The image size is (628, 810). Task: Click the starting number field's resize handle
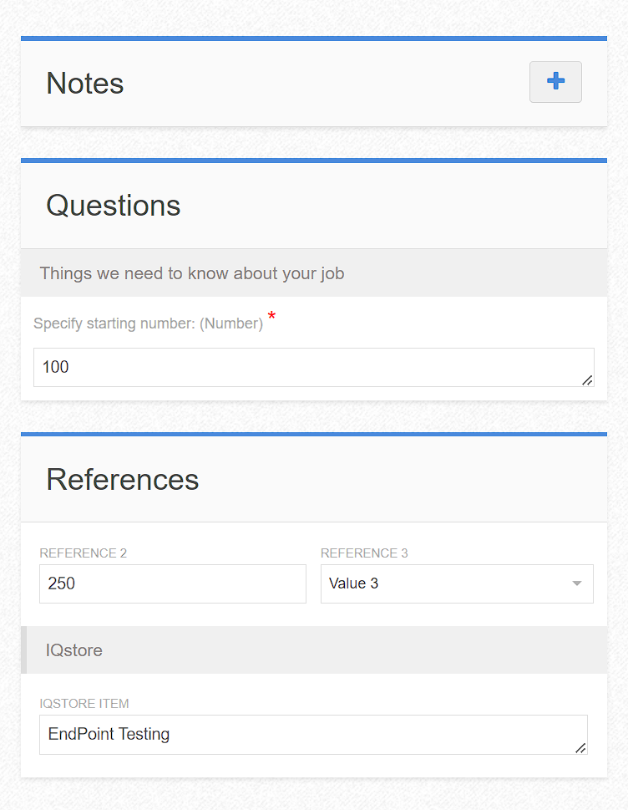(x=587, y=380)
